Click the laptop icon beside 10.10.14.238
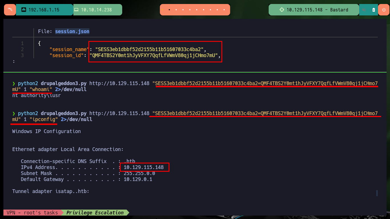The width and height of the screenshot is (390, 219). click(x=76, y=10)
